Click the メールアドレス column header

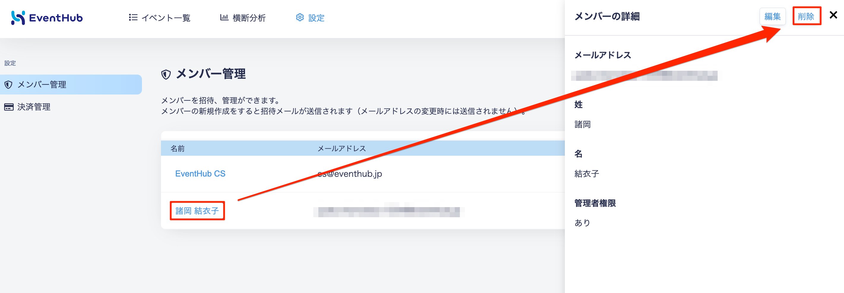tap(342, 149)
